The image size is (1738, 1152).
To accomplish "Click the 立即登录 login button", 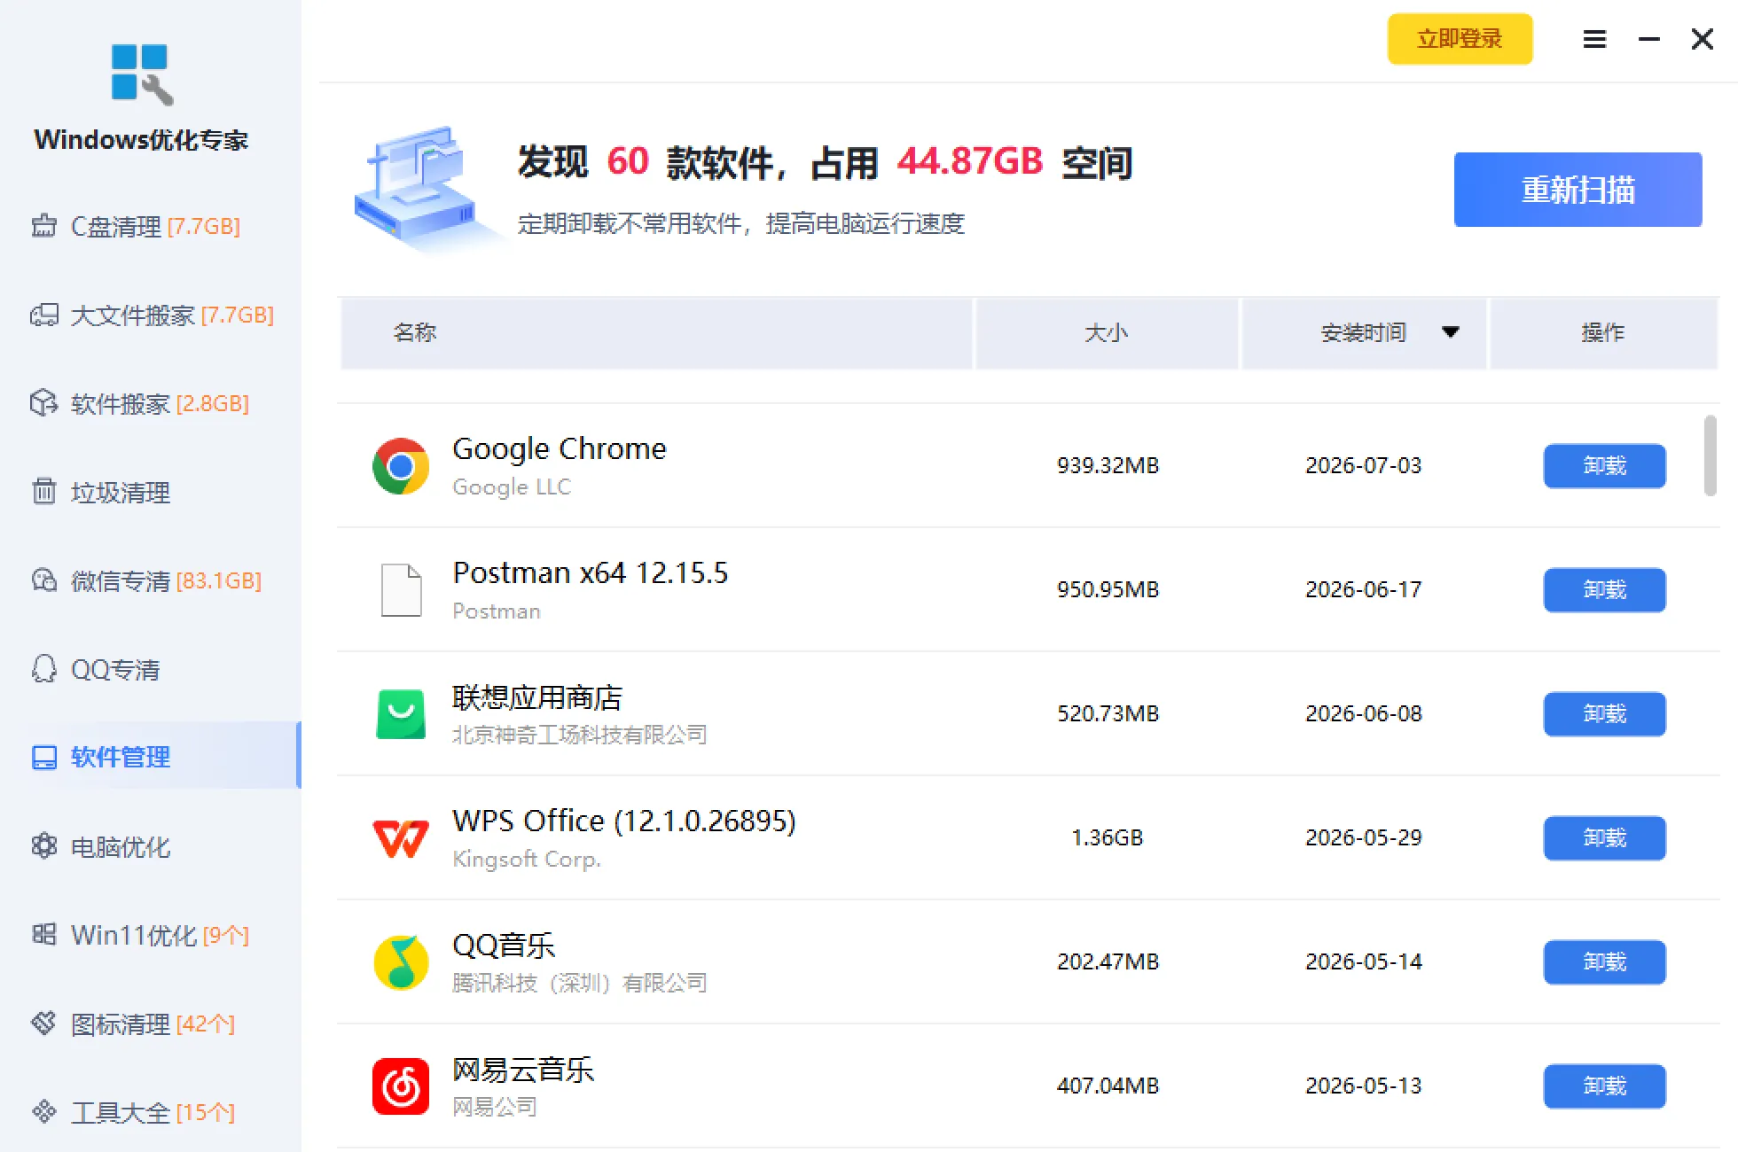I will point(1460,39).
